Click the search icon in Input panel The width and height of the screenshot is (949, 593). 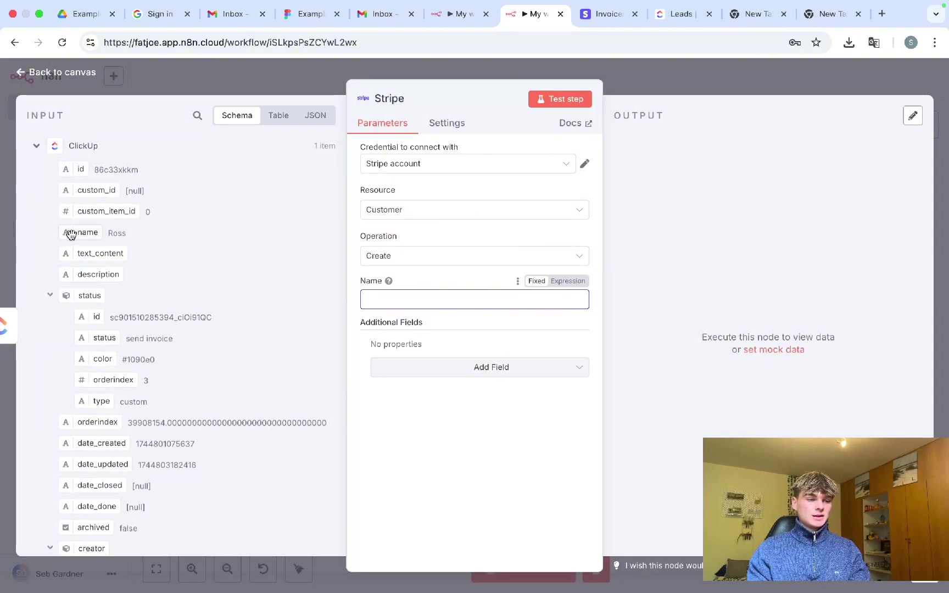(x=197, y=115)
